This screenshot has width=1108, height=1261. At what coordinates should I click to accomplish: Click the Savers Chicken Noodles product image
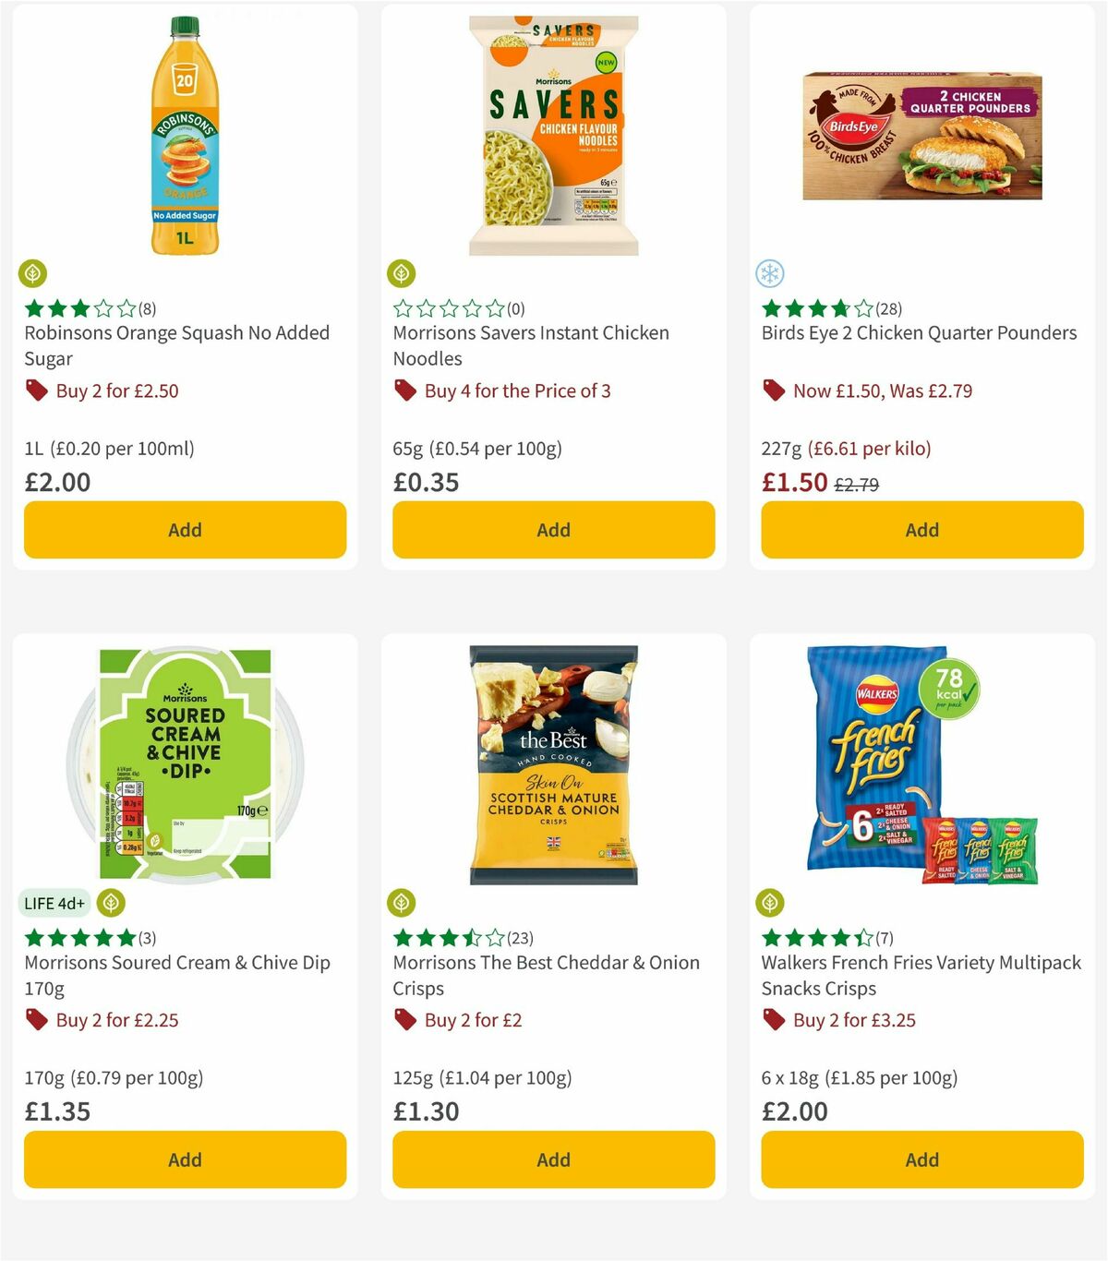(x=553, y=134)
